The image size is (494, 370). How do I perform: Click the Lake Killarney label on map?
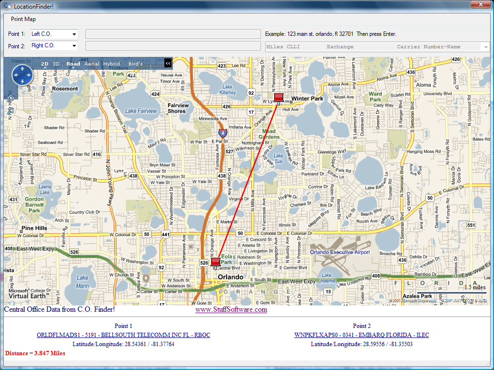(x=227, y=89)
